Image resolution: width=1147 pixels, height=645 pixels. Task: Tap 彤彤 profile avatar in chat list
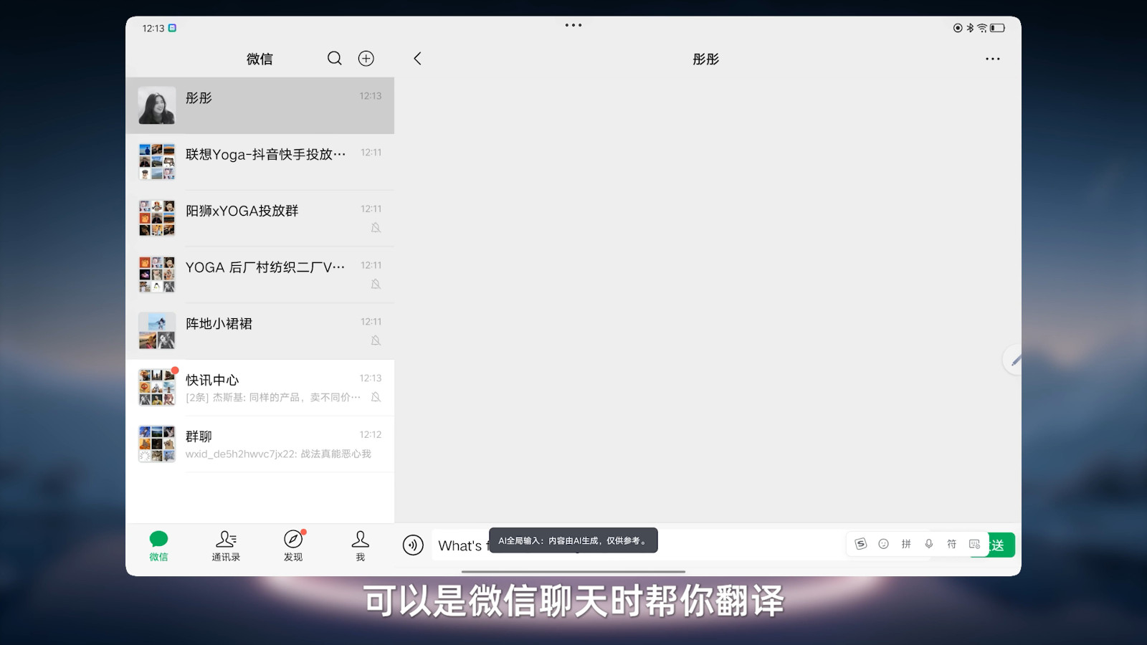[x=156, y=105]
